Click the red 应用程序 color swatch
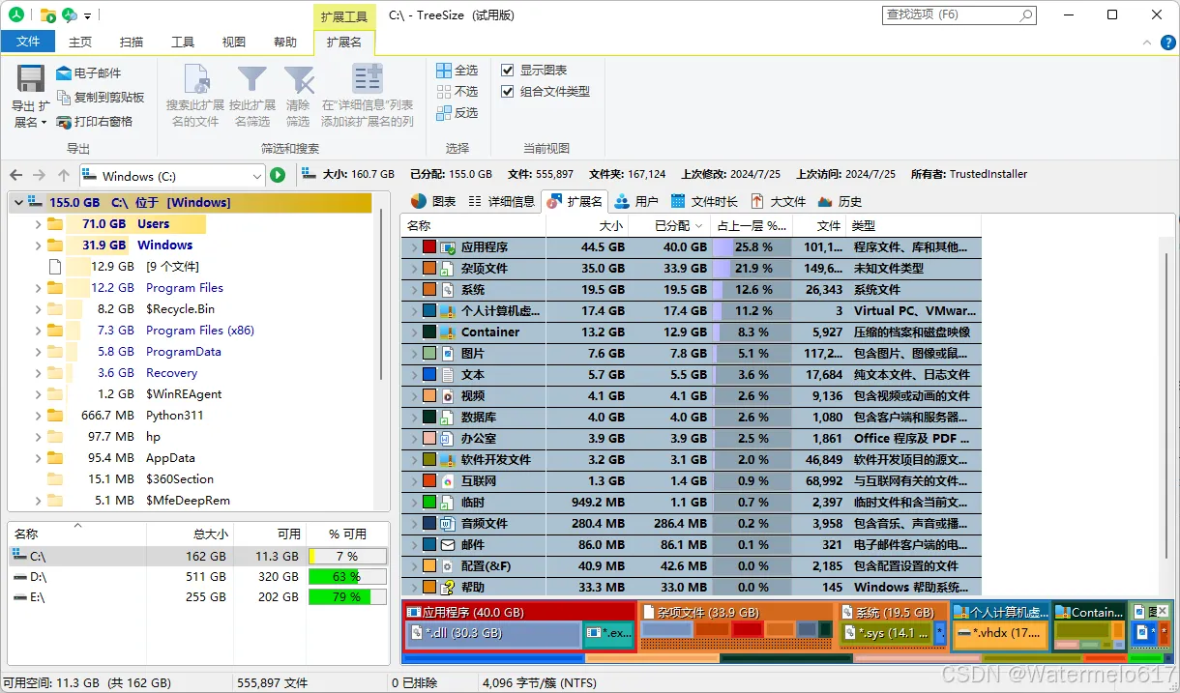The width and height of the screenshot is (1180, 693). pos(429,247)
